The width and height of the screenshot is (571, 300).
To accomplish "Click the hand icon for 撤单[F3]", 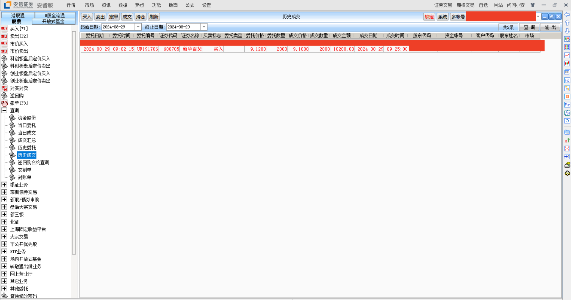I will (4, 103).
